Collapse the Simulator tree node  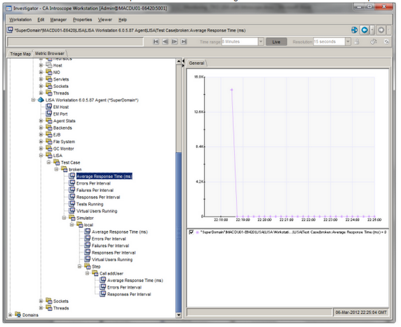64,218
